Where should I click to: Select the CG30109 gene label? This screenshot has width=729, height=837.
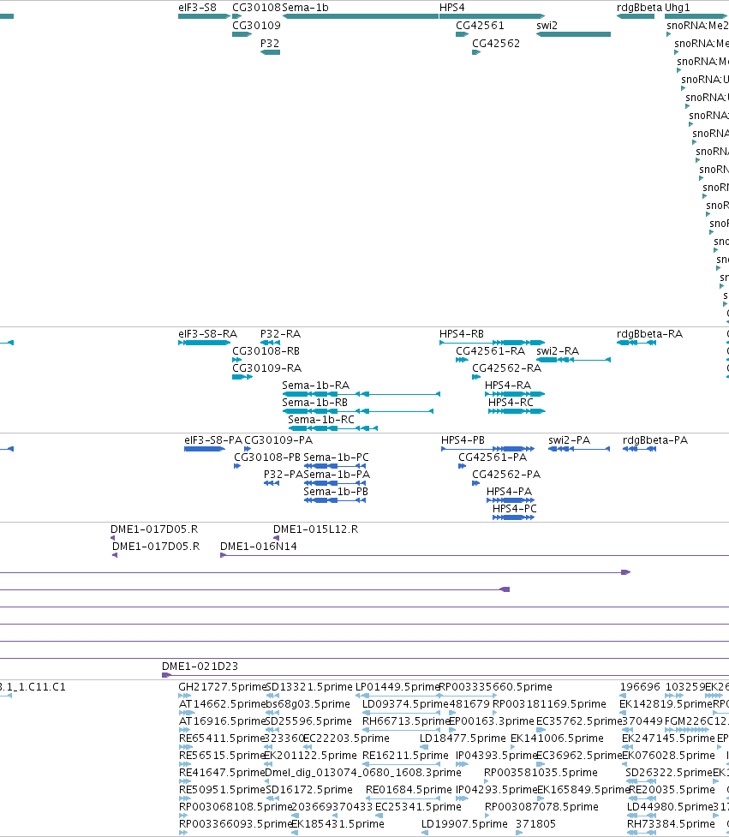(256, 26)
